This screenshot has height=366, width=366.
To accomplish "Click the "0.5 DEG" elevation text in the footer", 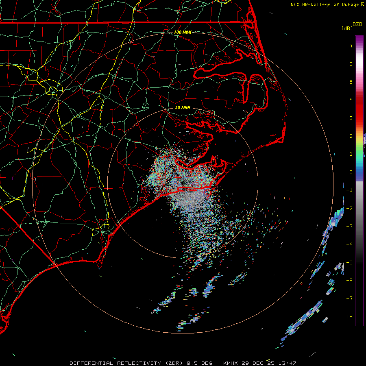I will [199, 363].
